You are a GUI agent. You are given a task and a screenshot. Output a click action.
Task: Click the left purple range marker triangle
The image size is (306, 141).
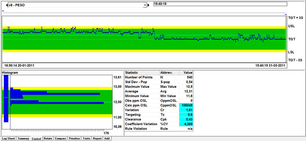point(3,11)
